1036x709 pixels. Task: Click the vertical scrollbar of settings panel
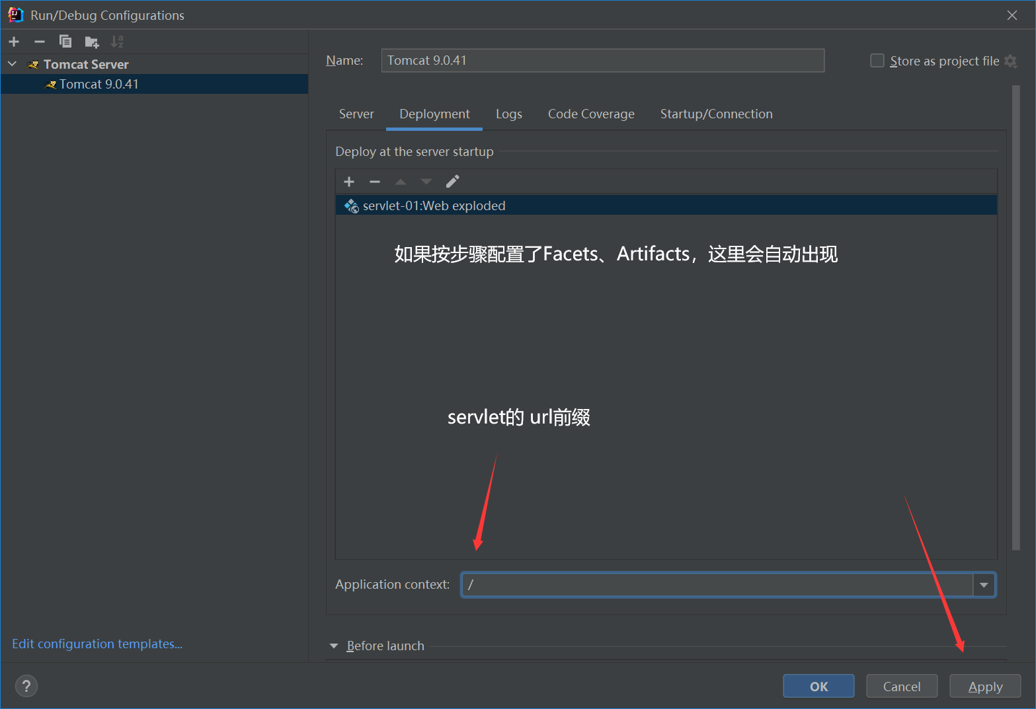[x=1016, y=317]
